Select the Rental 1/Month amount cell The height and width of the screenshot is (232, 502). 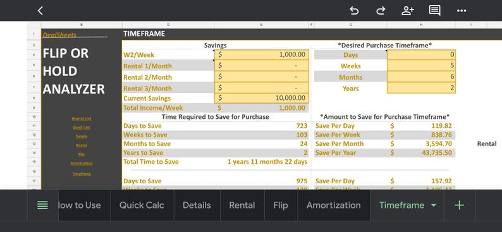(262, 66)
